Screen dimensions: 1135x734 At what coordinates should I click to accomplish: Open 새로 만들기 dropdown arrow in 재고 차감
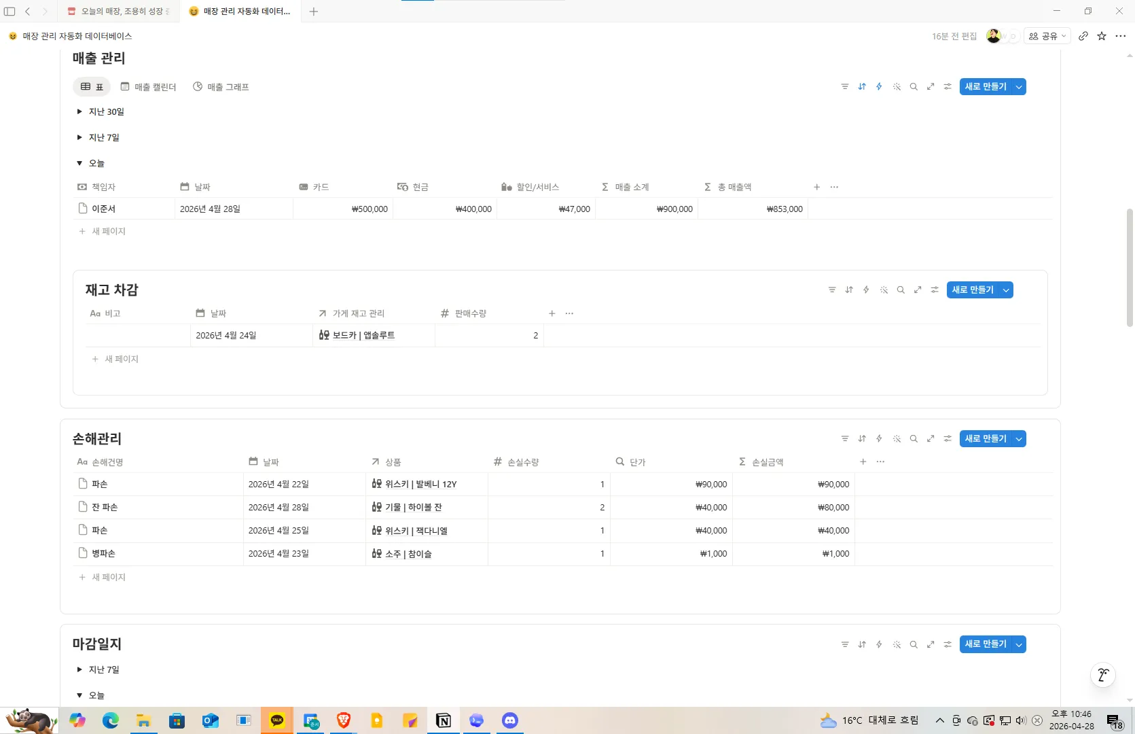coord(1006,290)
